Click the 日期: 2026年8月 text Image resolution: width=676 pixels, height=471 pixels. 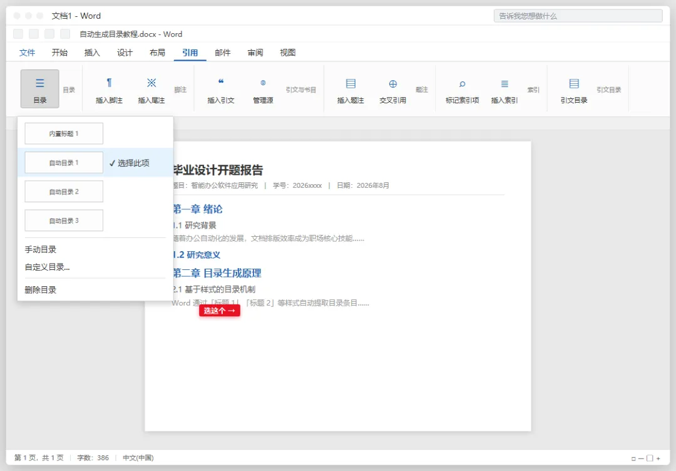(x=363, y=185)
